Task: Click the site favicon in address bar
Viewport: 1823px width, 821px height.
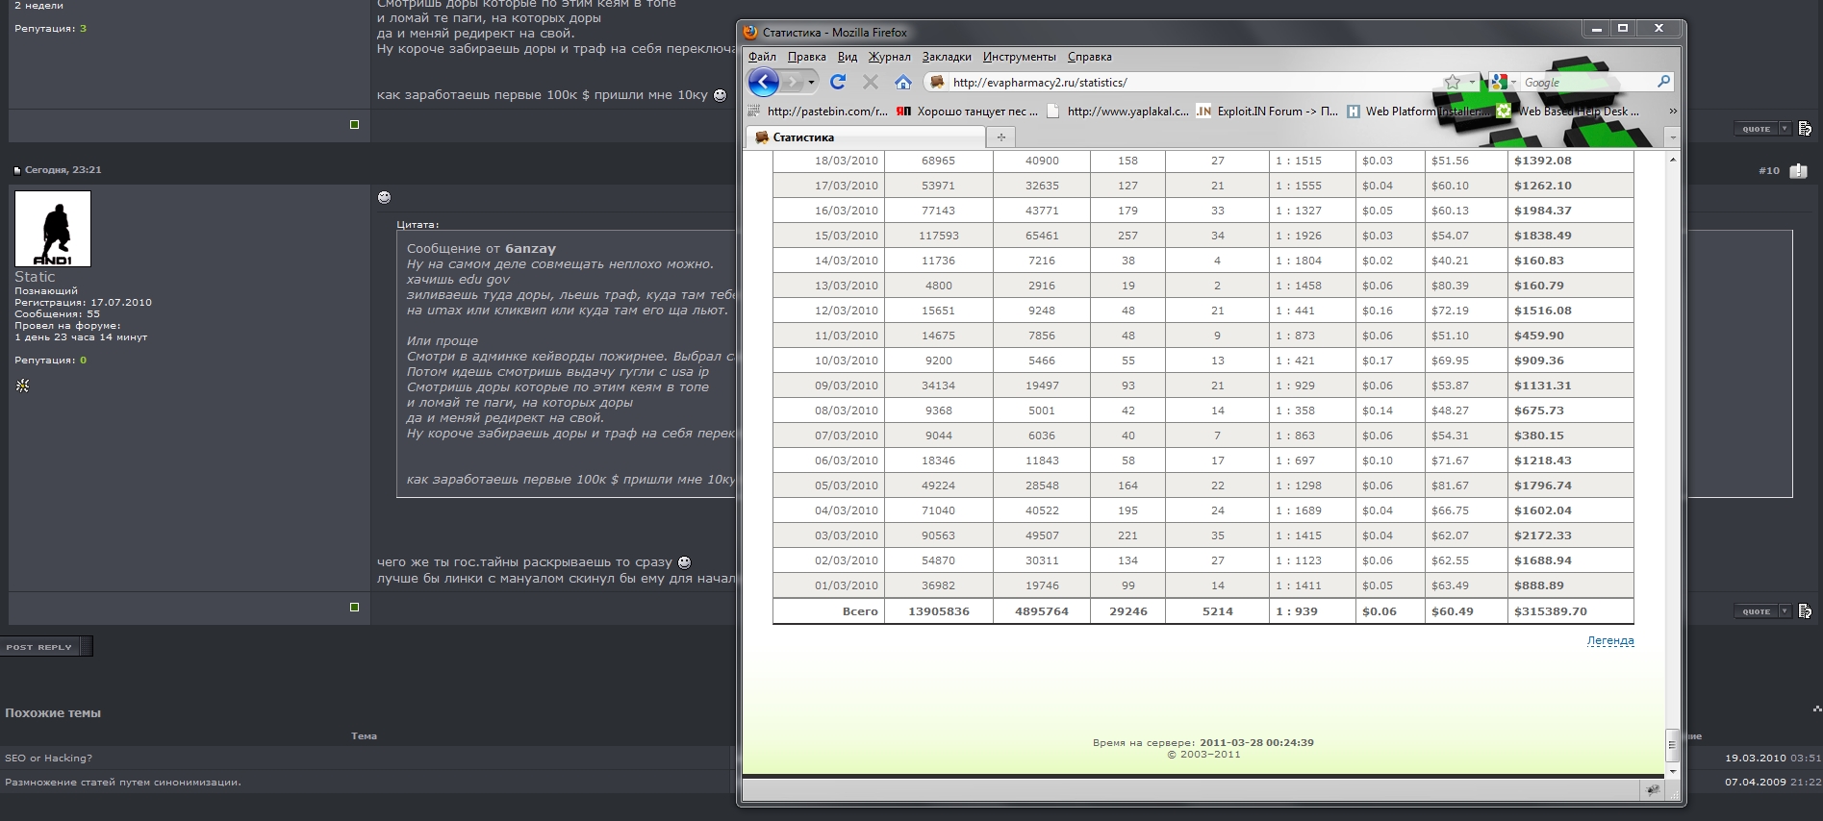Action: 937,82
